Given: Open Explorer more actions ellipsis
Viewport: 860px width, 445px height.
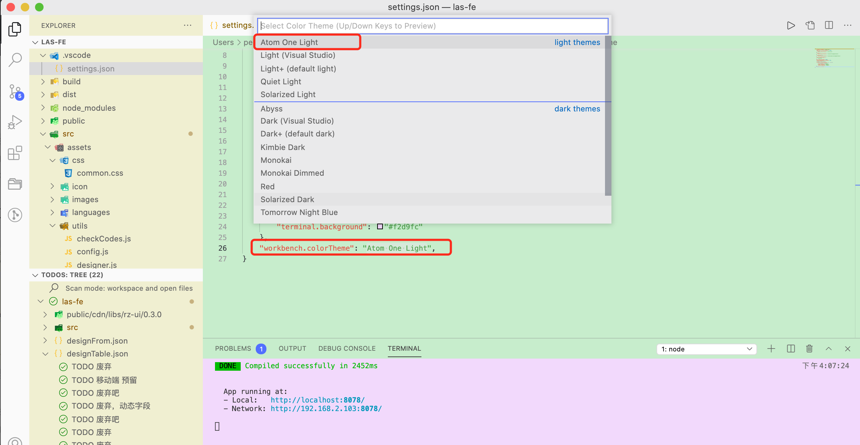Looking at the screenshot, I should click(x=187, y=26).
